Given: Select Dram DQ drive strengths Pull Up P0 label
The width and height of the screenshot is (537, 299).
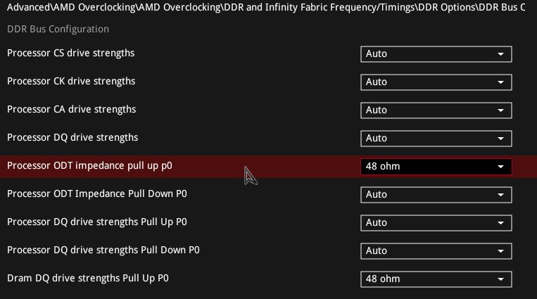Looking at the screenshot, I should 88,278.
